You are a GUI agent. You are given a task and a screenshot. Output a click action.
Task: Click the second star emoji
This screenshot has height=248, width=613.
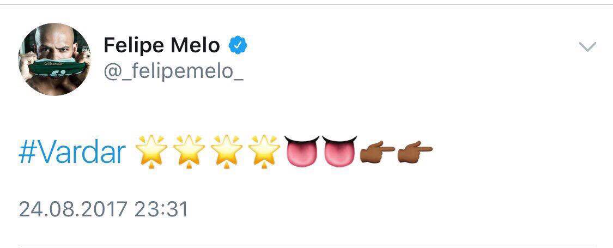(189, 150)
